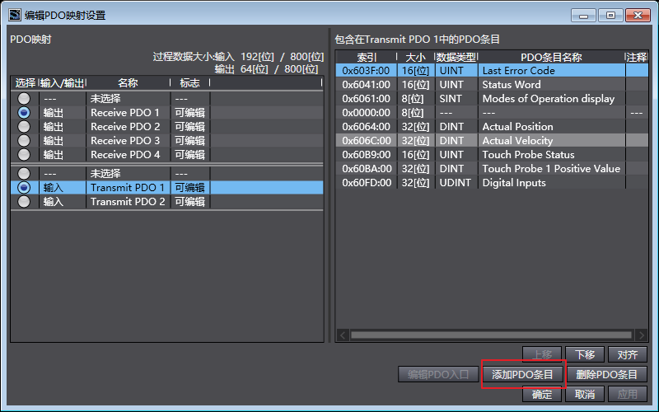Select the Status Word entry

click(x=492, y=85)
